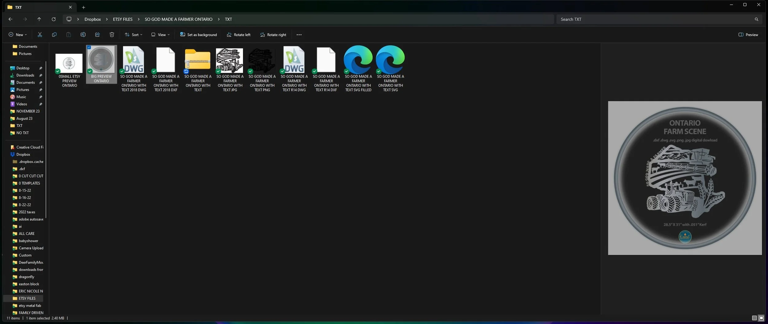Expand the chevron after ETSY FILES breadcrumb

[139, 19]
